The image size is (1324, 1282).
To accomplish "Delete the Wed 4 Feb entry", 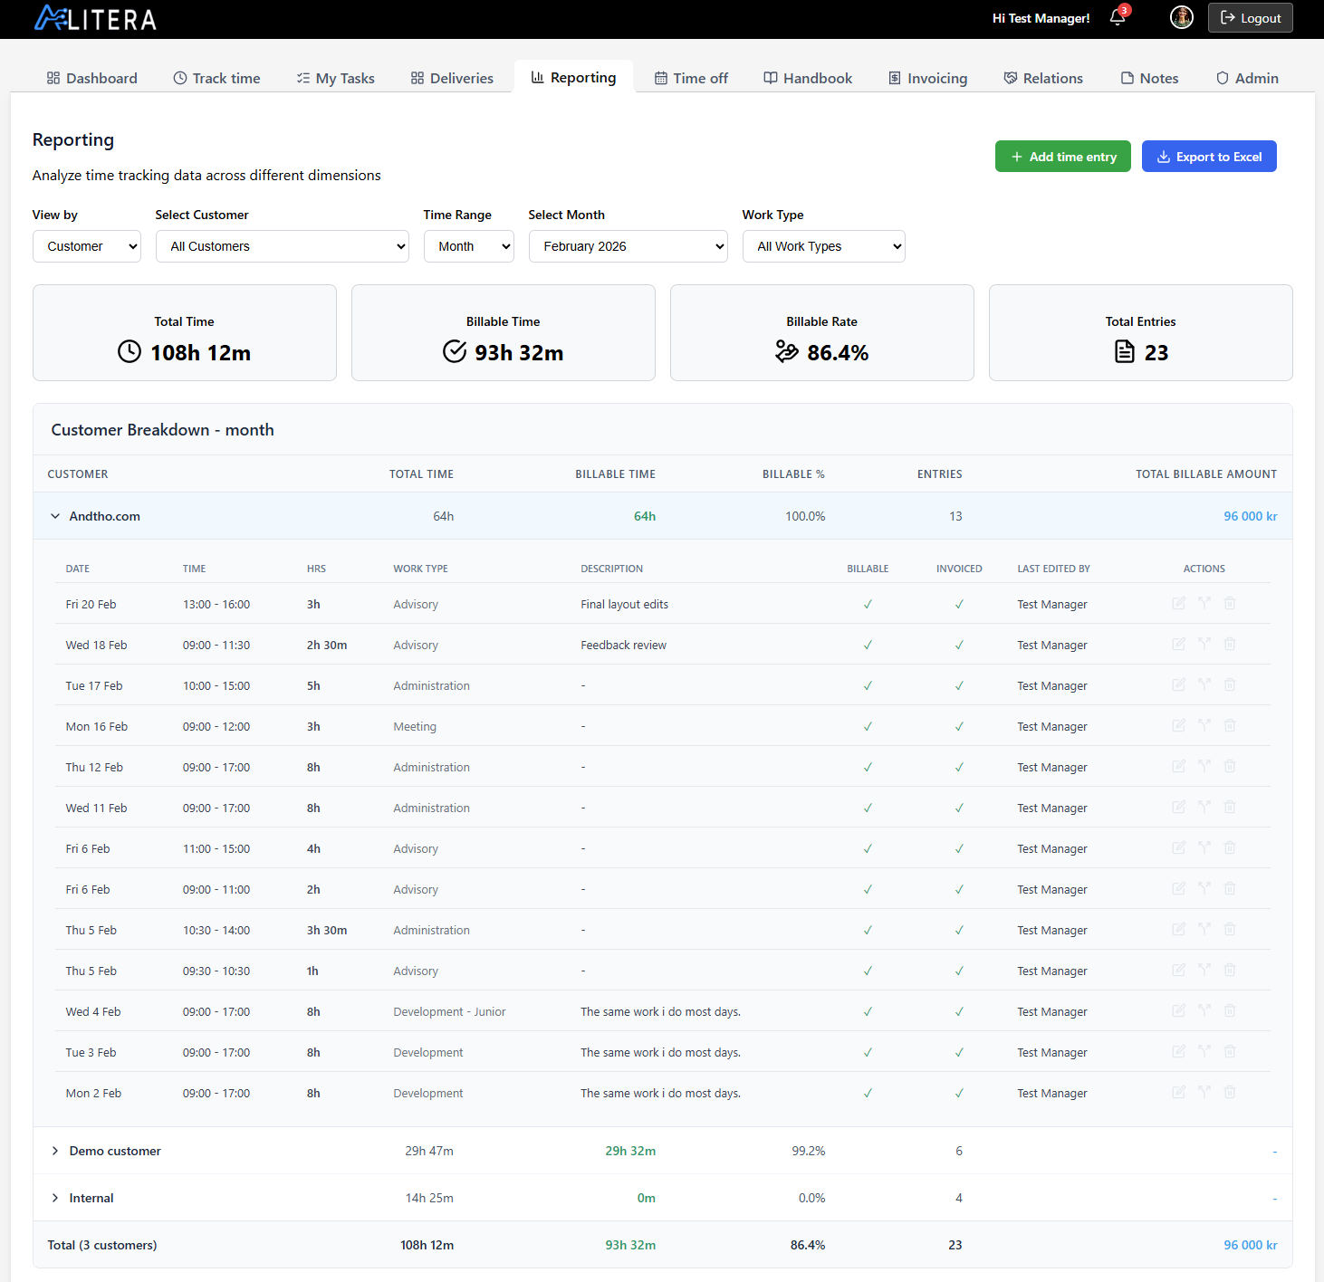I will pyautogui.click(x=1230, y=1010).
